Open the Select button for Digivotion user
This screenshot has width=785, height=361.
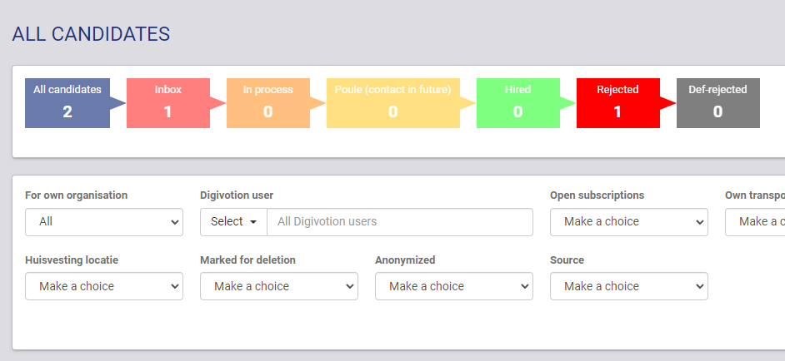tap(233, 222)
